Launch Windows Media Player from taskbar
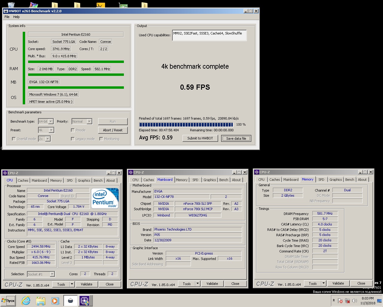The height and width of the screenshot is (307, 383). click(55, 301)
